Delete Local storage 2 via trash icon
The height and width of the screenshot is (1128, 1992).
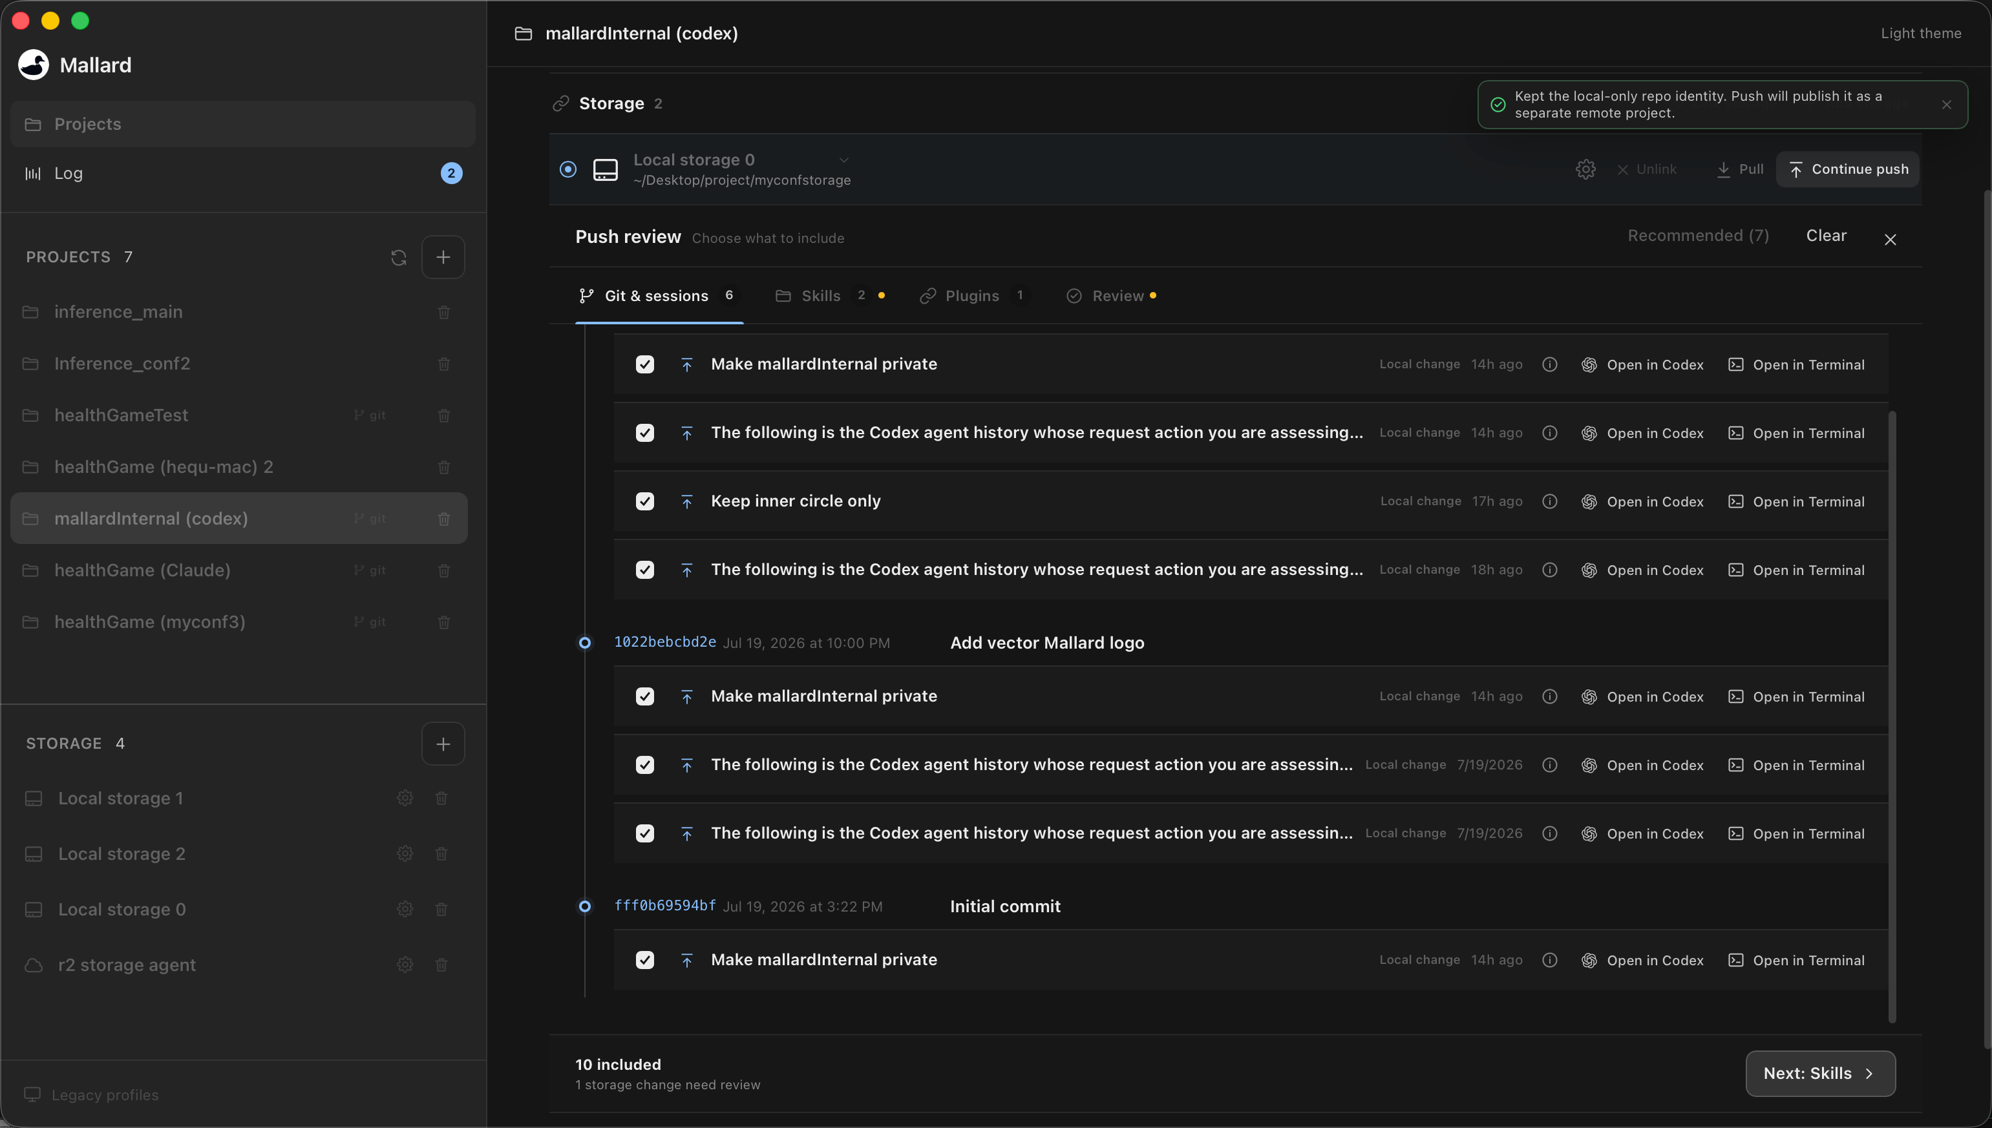coord(441,853)
